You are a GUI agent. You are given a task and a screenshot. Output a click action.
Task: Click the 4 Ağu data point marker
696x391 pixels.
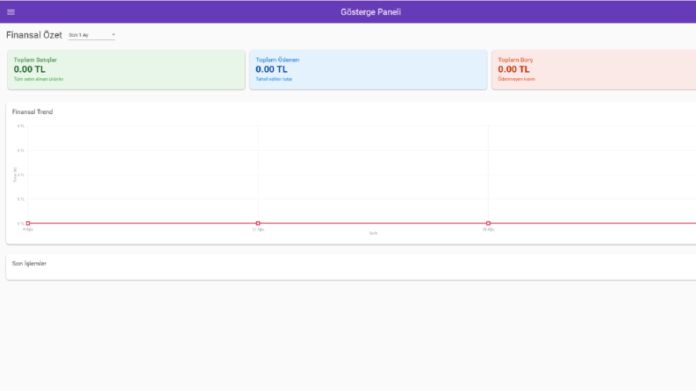(28, 223)
